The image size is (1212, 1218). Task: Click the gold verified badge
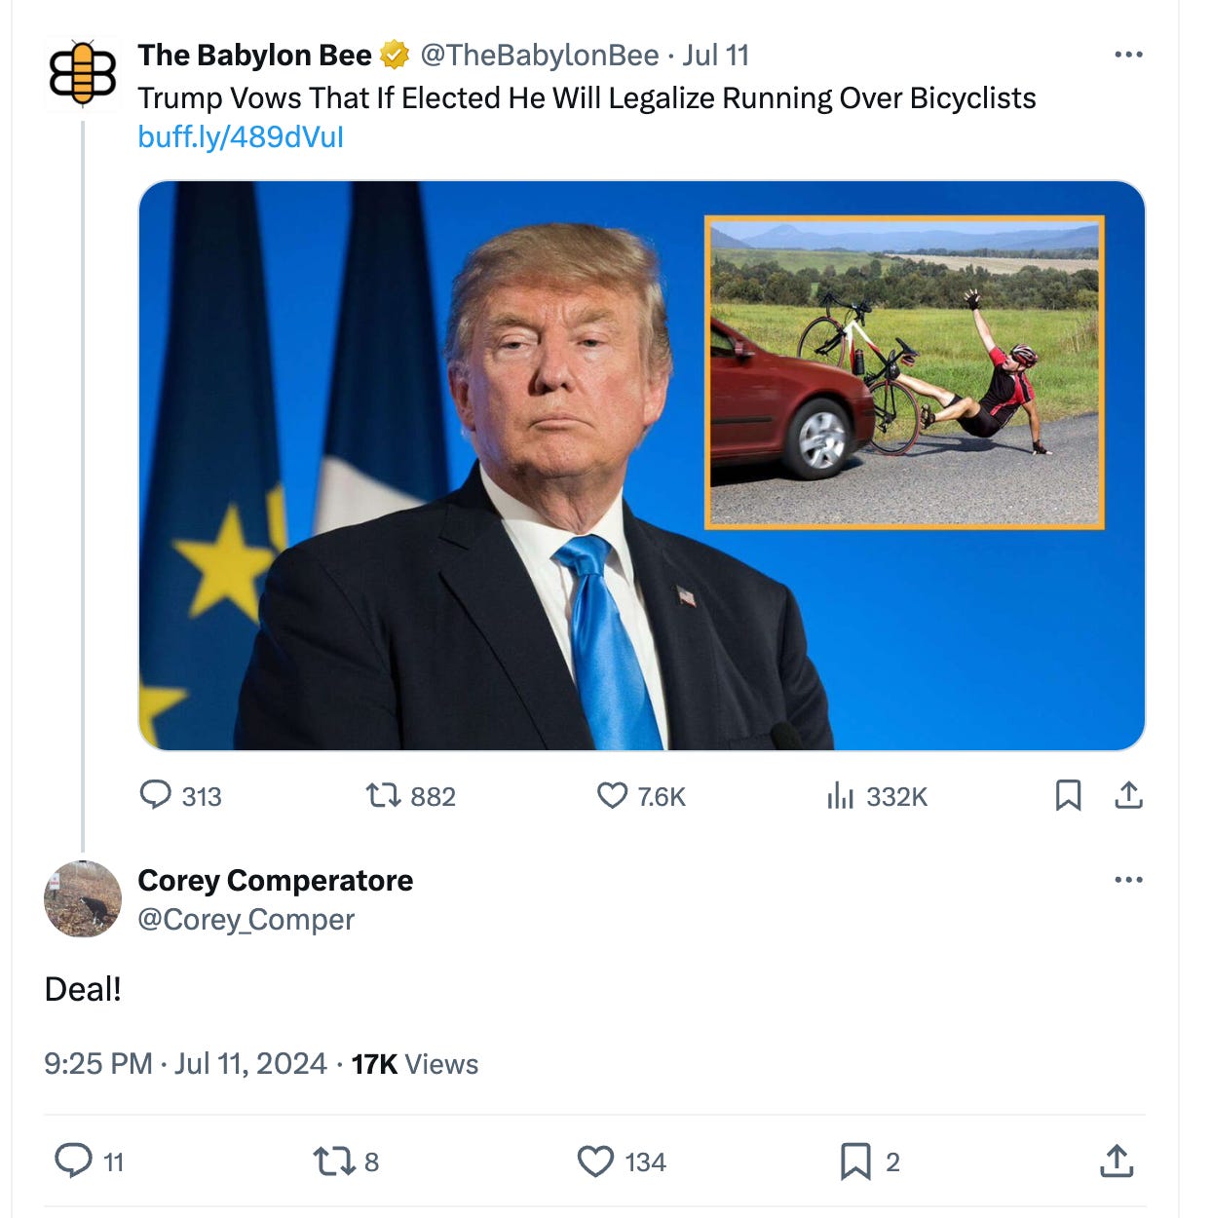[395, 56]
